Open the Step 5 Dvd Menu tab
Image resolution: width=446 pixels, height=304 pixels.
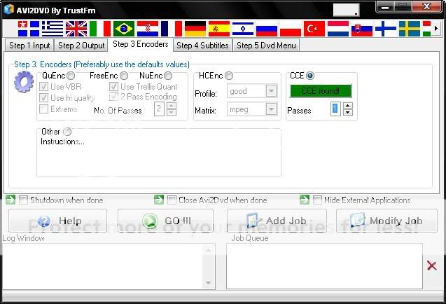click(266, 46)
